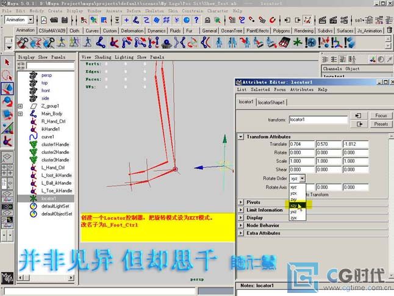Select cluster1Handle in the outliner
This screenshot has height=296, width=394.
[x=55, y=145]
